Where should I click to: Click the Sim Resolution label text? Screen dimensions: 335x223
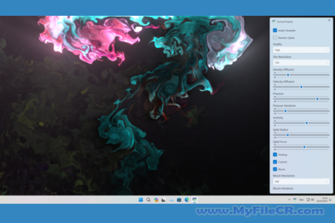click(x=282, y=57)
